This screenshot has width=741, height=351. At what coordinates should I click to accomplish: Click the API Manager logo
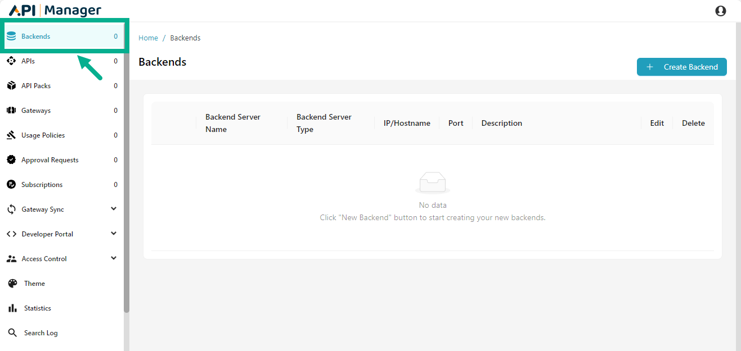tap(53, 10)
